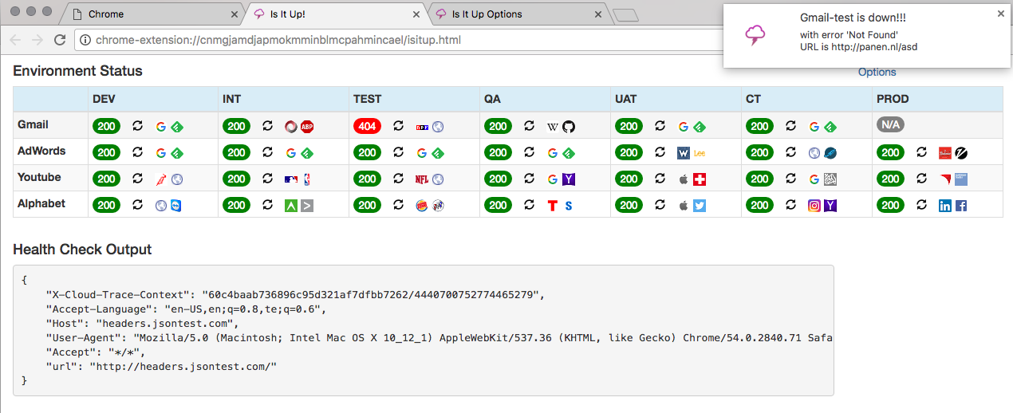Refresh the Youtube QA status
The image size is (1013, 413).
point(530,179)
